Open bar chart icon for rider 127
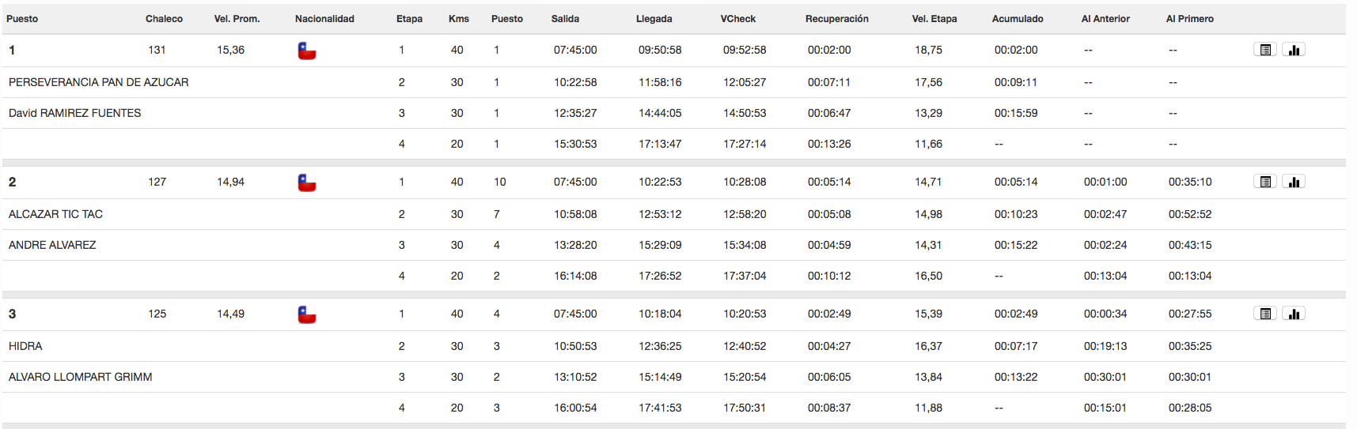Screen dimensions: 1357x429 1294,182
